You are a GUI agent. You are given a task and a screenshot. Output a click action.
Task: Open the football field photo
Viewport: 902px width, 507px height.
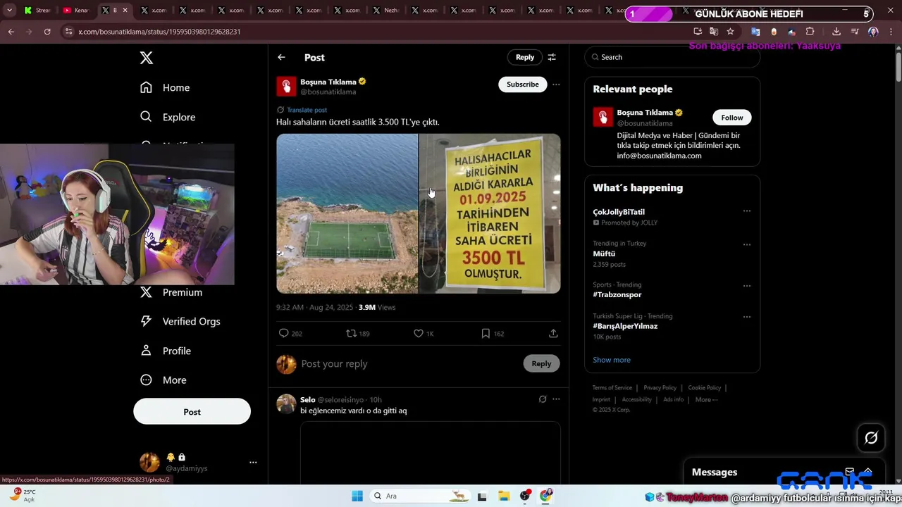[347, 213]
